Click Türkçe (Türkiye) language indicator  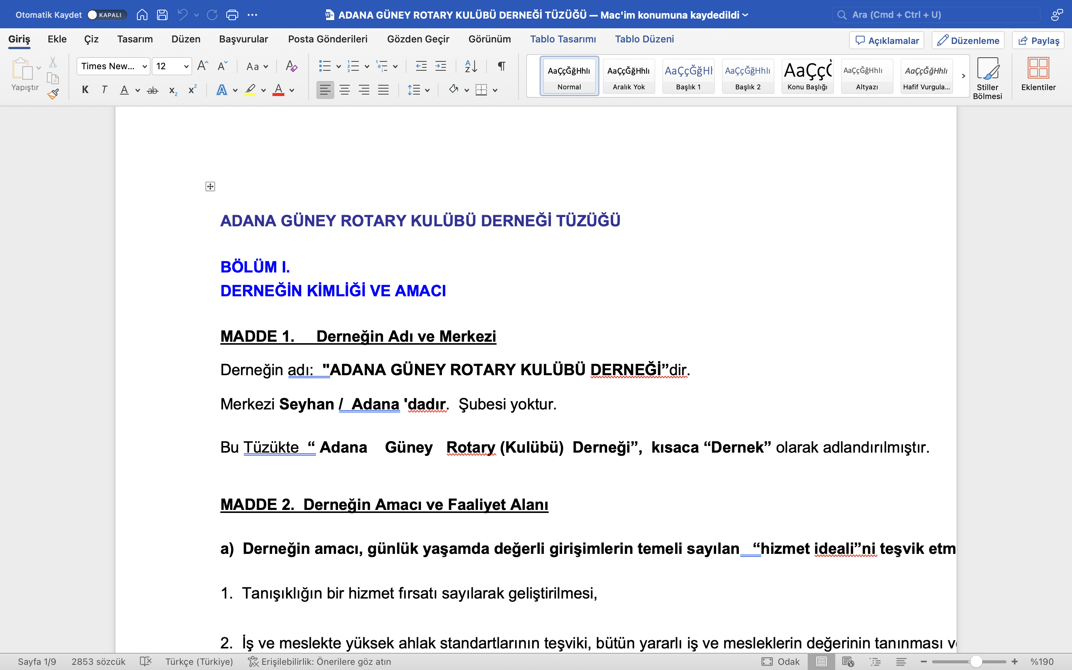(200, 661)
